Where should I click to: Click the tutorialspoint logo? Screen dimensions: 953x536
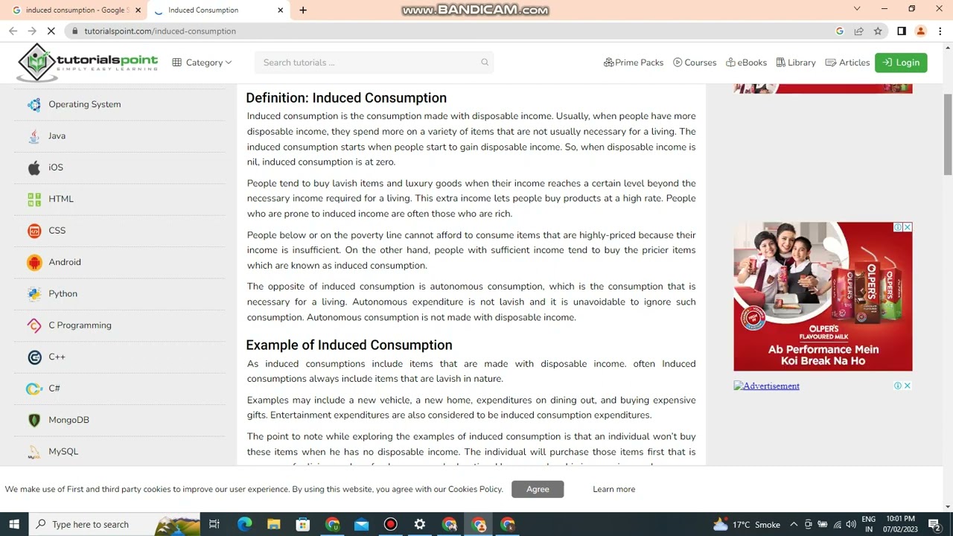click(x=87, y=63)
